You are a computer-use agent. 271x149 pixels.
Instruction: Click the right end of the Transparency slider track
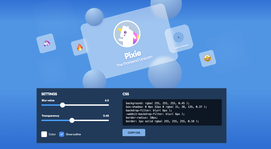click(108, 120)
